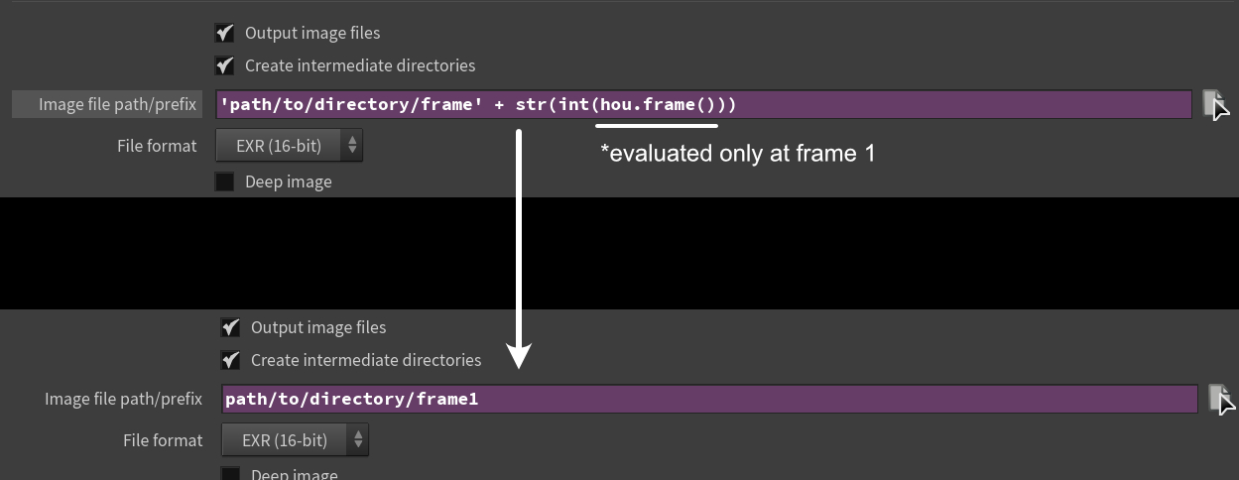Click the 'Deep image' label text in upper panel
The image size is (1239, 480).
[289, 181]
